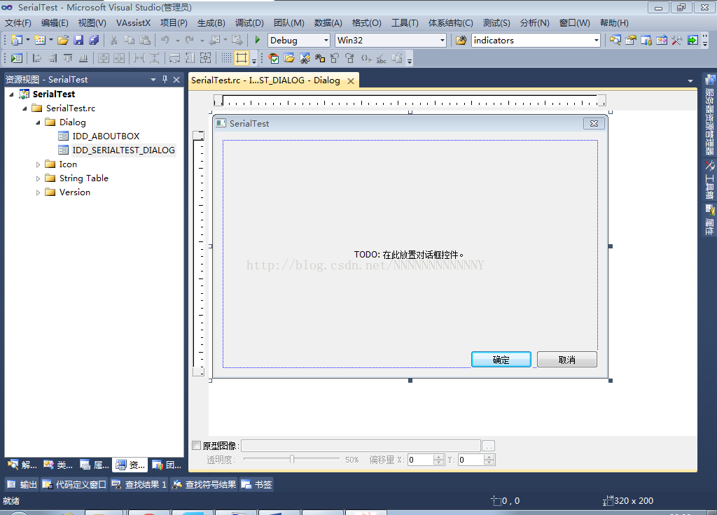Image resolution: width=717 pixels, height=515 pixels.
Task: Click the 取消 button in dialog design
Action: (x=567, y=360)
